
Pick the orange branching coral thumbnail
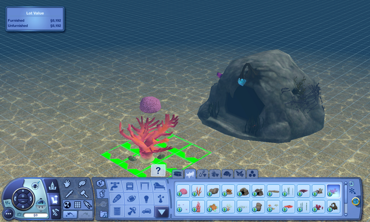198,191
